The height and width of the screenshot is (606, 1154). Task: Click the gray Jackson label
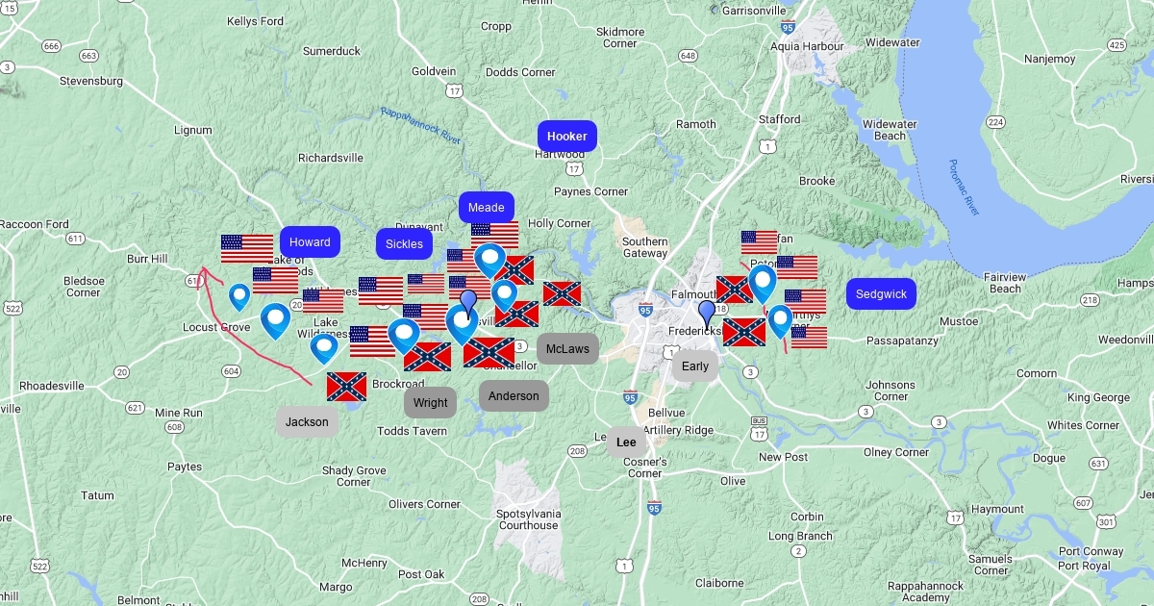pyautogui.click(x=307, y=421)
